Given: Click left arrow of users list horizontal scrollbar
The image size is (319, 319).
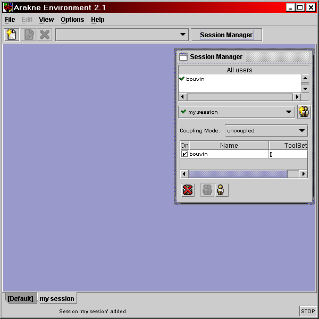Looking at the screenshot, I should click(183, 97).
